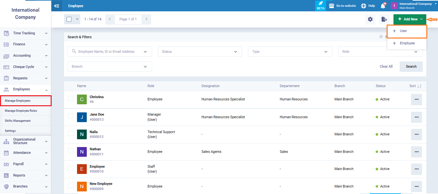
Task: Open Manage Employee Roles in sidebar
Action: click(x=21, y=111)
